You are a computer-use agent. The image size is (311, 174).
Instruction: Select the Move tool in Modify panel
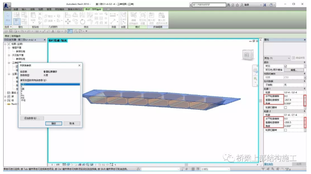(x=68, y=21)
